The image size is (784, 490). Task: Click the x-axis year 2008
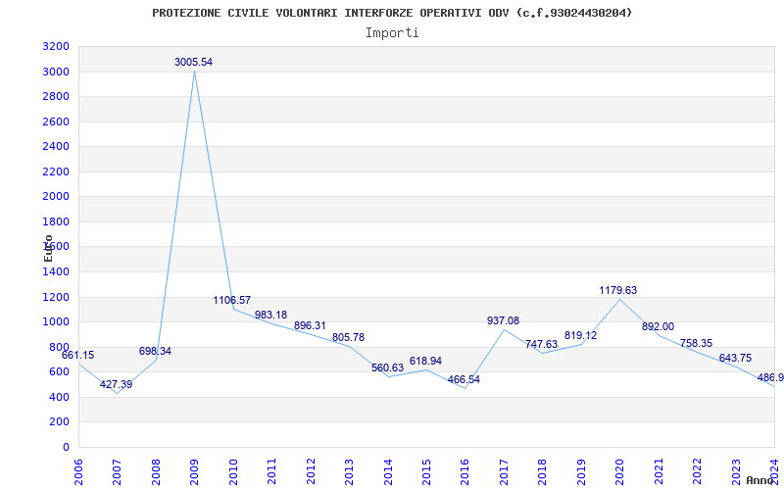[x=156, y=472]
